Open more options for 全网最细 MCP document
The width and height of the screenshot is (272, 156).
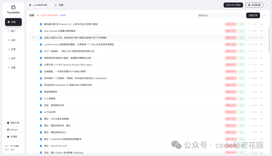[262, 72]
